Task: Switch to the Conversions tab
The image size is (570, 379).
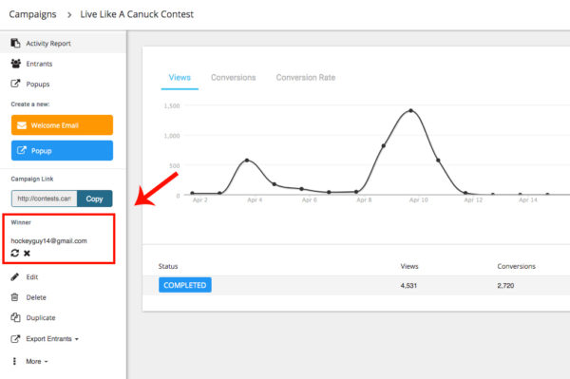Action: click(234, 77)
